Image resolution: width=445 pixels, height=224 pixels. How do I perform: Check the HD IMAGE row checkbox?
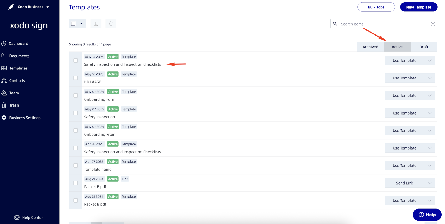(76, 78)
